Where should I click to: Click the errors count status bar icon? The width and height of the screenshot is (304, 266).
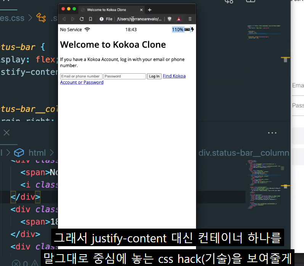pos(16,263)
